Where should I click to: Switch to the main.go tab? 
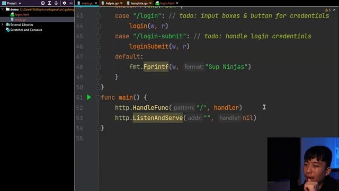point(87,3)
